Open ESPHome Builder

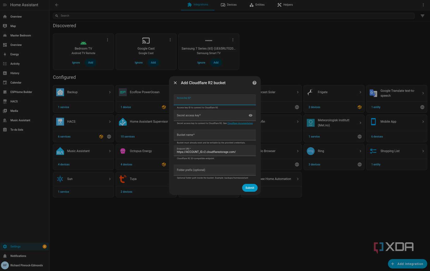tap(25, 92)
